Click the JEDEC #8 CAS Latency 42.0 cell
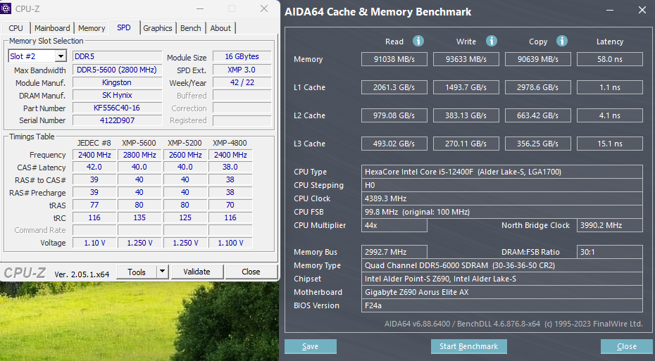655x361 pixels. pyautogui.click(x=94, y=167)
